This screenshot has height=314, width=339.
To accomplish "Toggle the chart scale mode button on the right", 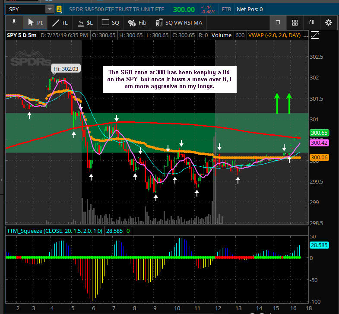I will [x=315, y=35].
